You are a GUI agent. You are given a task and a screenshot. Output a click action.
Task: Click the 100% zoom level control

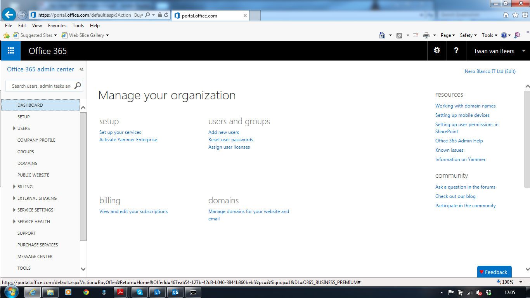point(507,282)
